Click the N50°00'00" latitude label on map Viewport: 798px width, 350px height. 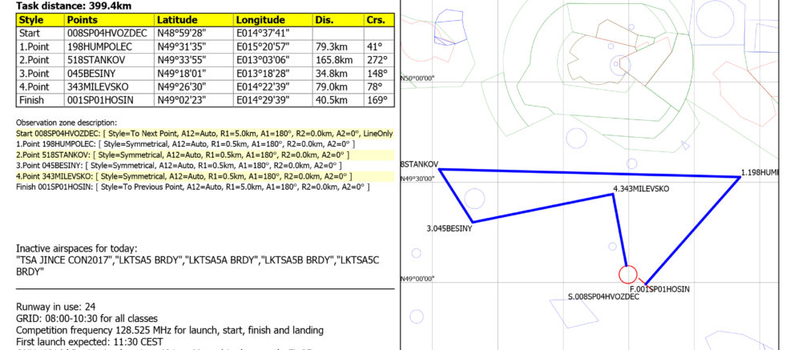coord(417,78)
